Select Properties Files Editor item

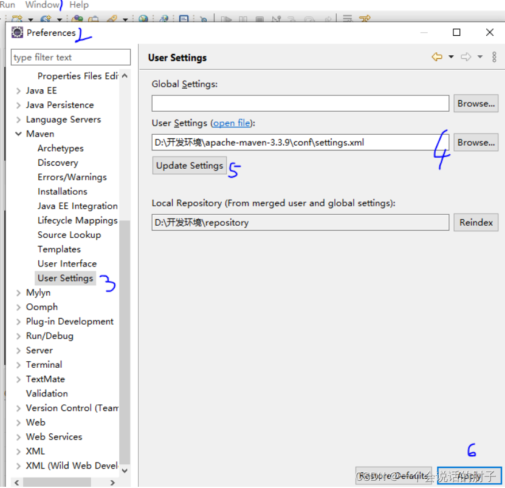point(78,76)
